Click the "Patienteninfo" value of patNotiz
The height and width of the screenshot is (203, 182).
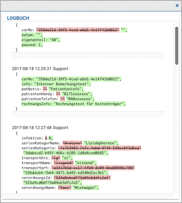66,89
